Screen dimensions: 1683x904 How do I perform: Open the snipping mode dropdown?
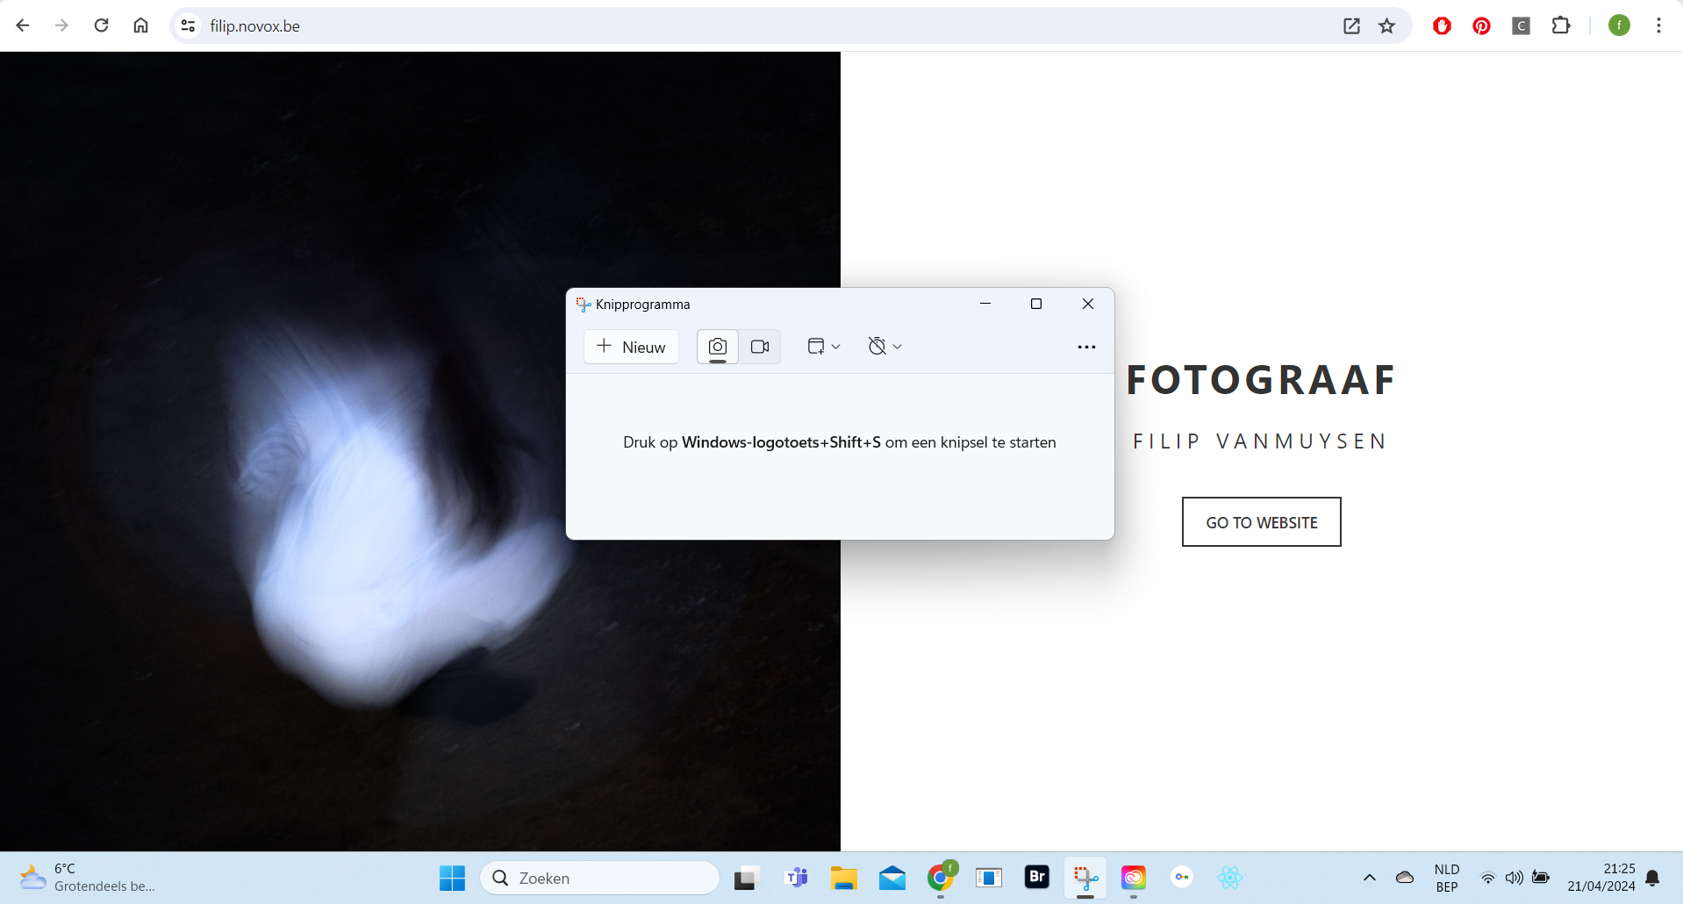pos(823,347)
